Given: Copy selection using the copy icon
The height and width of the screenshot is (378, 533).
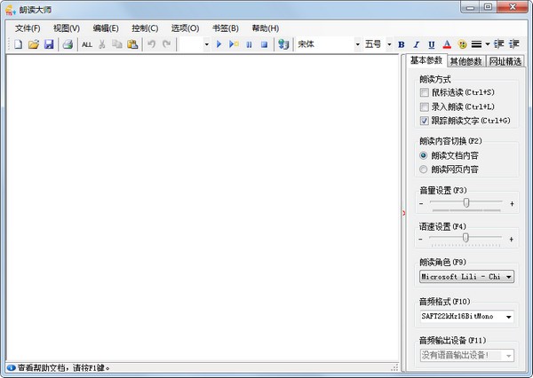Looking at the screenshot, I should coord(117,44).
